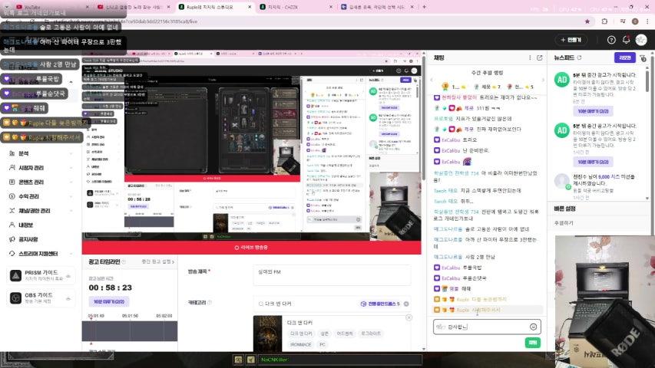The width and height of the screenshot is (655, 368).
Task: Go to previous weekly donation ranking arrow
Action: click(x=432, y=80)
